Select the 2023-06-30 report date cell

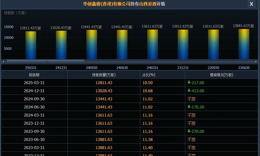click(x=34, y=139)
